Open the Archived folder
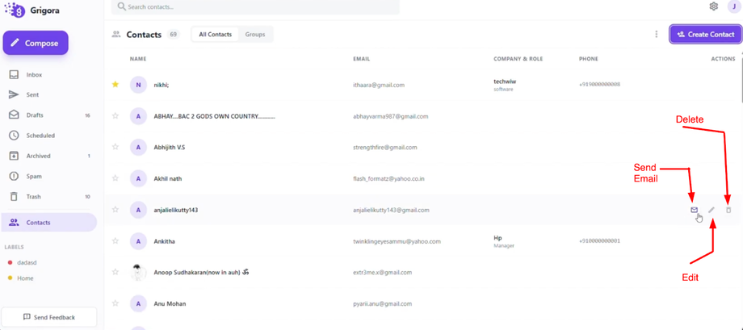This screenshot has width=743, height=330. (x=48, y=156)
